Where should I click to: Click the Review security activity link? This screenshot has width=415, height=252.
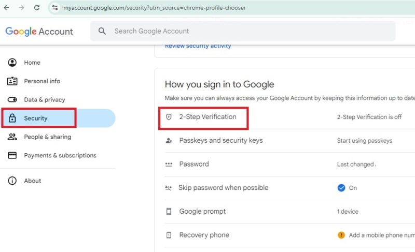coord(198,46)
